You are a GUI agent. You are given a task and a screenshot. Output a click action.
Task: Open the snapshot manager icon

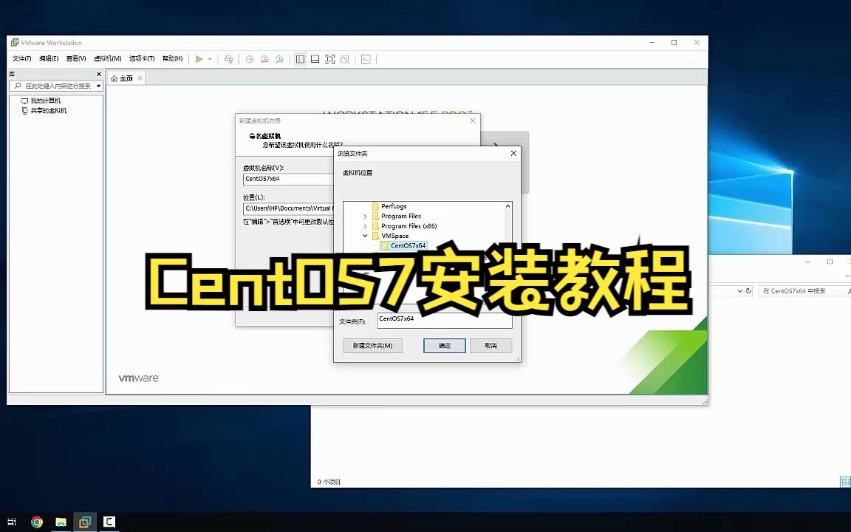[x=278, y=59]
